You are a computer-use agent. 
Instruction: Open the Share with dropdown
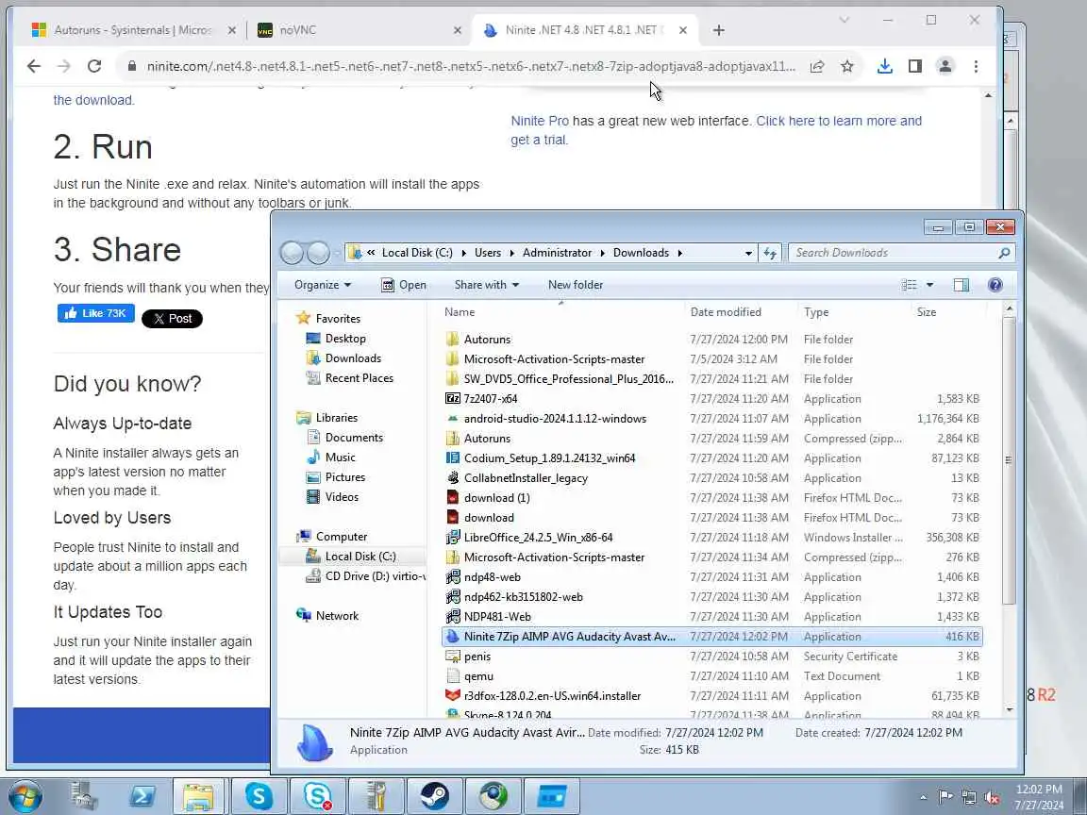pyautogui.click(x=487, y=285)
